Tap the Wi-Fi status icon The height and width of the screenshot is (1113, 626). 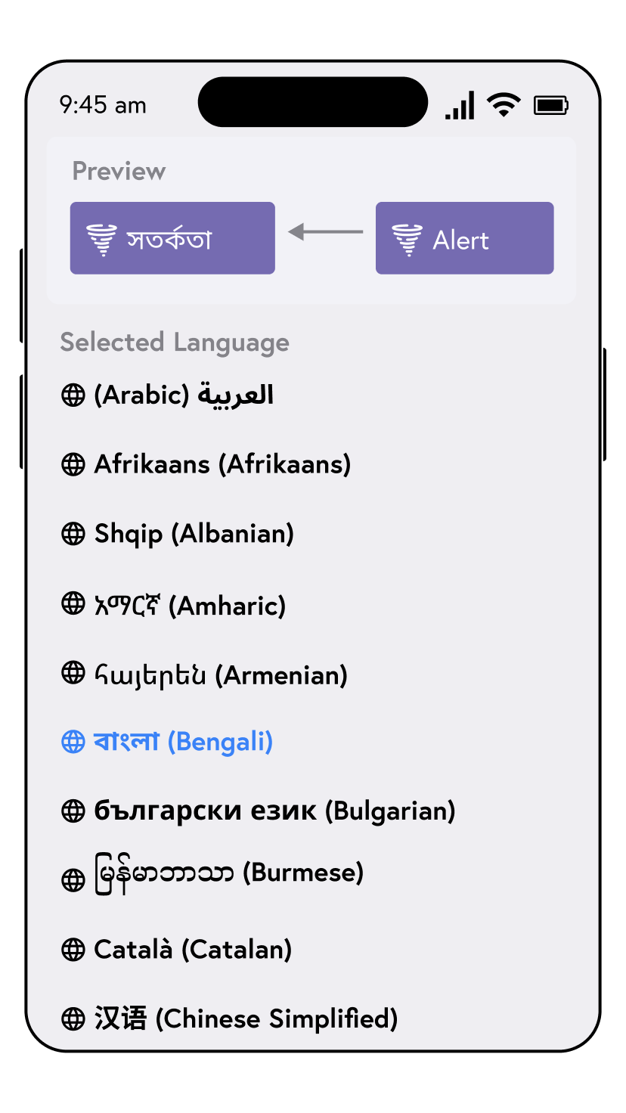click(504, 104)
